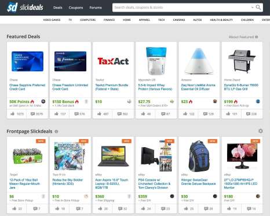This screenshot has height=216, width=270.
Task: Open the Frontpage settings gear icon
Action: (x=261, y=131)
